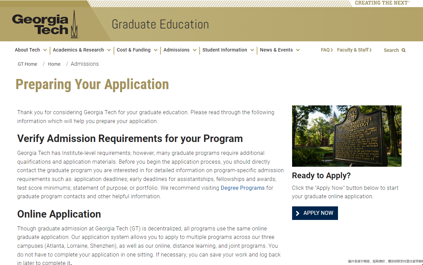Screen dimensions: 423x265
Task: Click the Home breadcrumb link
Action: (x=54, y=64)
